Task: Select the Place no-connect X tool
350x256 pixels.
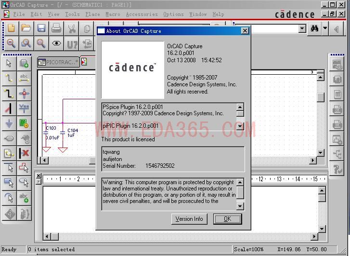Action: click(x=24, y=153)
